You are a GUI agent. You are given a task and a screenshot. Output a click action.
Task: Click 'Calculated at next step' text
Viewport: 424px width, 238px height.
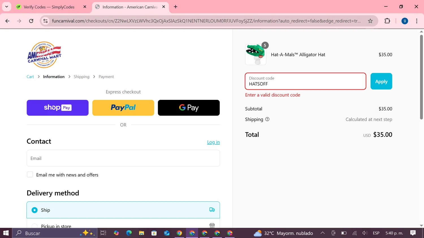click(x=369, y=119)
